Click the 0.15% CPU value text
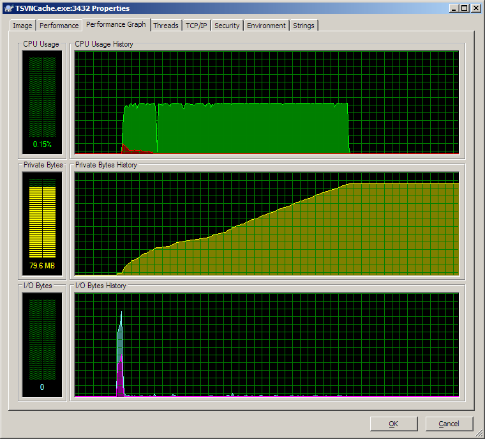 pos(42,144)
